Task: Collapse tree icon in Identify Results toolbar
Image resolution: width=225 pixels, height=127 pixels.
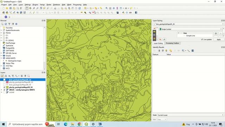Action: pyautogui.click(x=162, y=51)
